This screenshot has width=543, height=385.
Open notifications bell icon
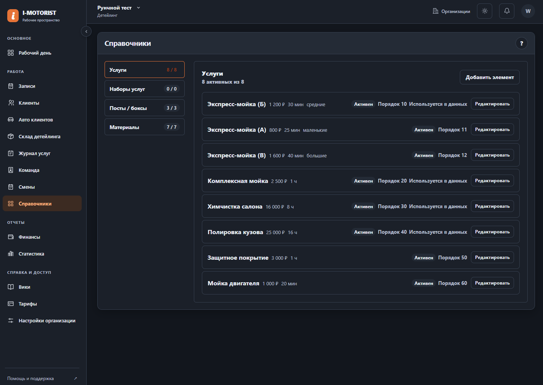coord(507,11)
